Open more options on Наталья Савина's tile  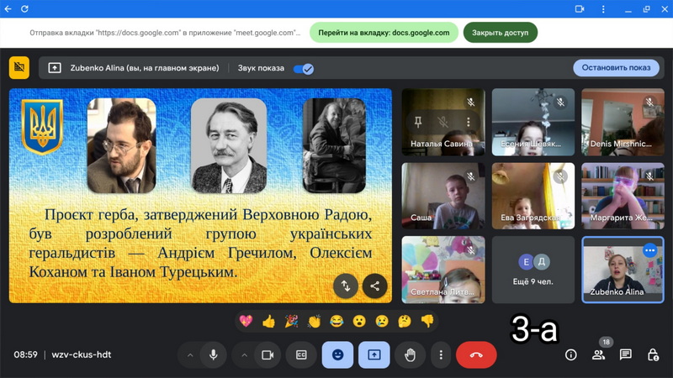click(468, 123)
